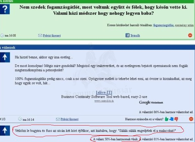Open the www.controll-it.de ad URL
Viewport: 195px width, 142px height.
pos(104,101)
